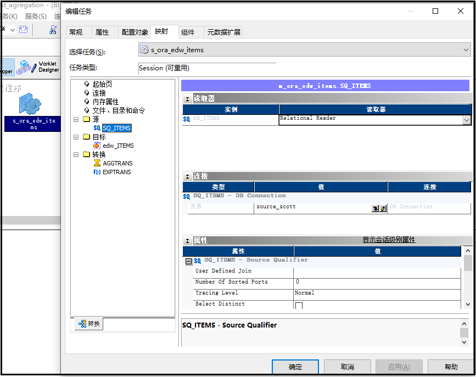The width and height of the screenshot is (476, 377).
Task: Open the 选择任务 dropdown s_ora_edw_items
Action: (305, 50)
